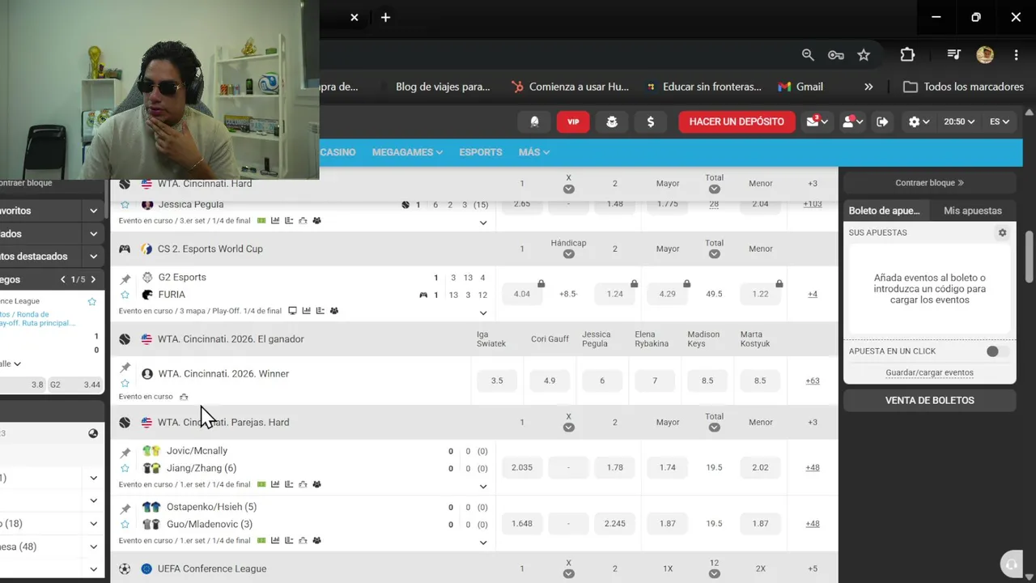Open the +63 more markets link

click(x=813, y=381)
